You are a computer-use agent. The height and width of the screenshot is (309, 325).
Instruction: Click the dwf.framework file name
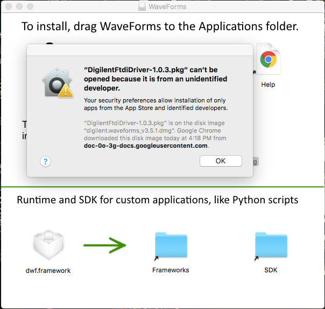tap(48, 271)
